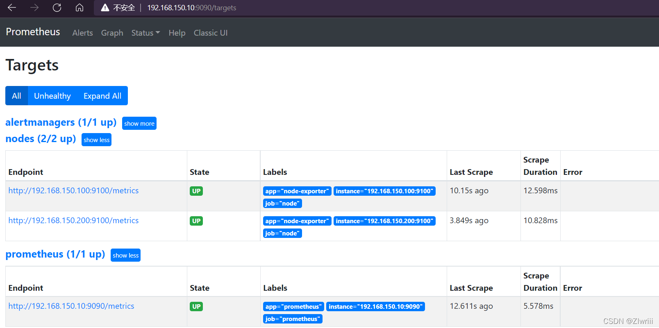Click instance="192.168.150.100:9100" label
Image resolution: width=659 pixels, height=328 pixels.
[384, 191]
